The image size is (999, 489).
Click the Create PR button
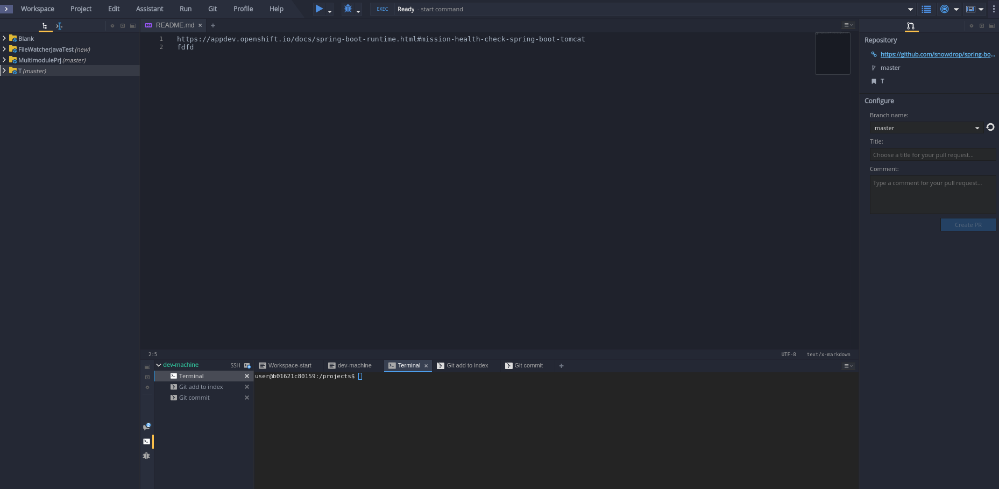click(968, 224)
